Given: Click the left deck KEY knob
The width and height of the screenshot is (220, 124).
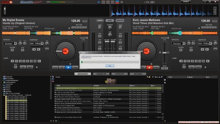Looking at the screenshot, I should click(23, 51).
